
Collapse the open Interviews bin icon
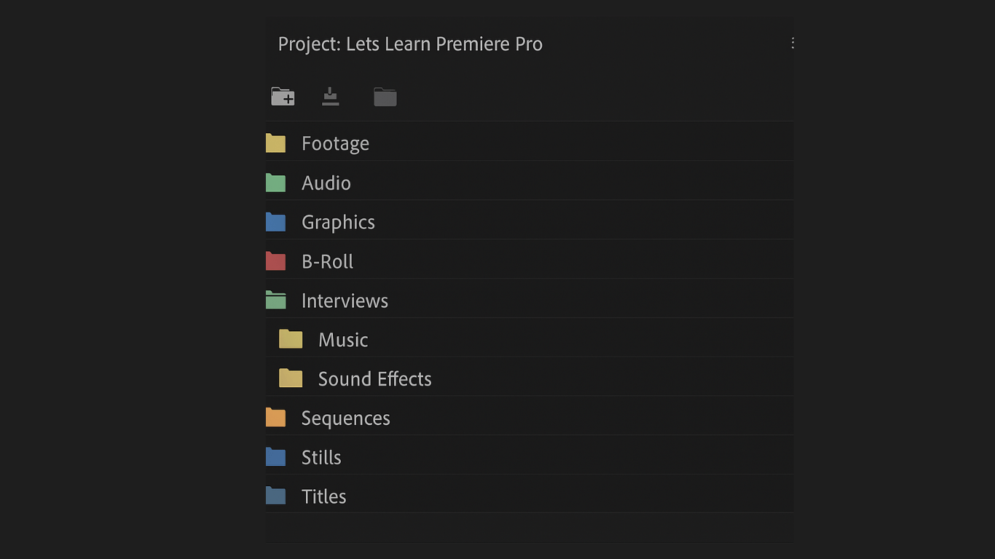(275, 301)
